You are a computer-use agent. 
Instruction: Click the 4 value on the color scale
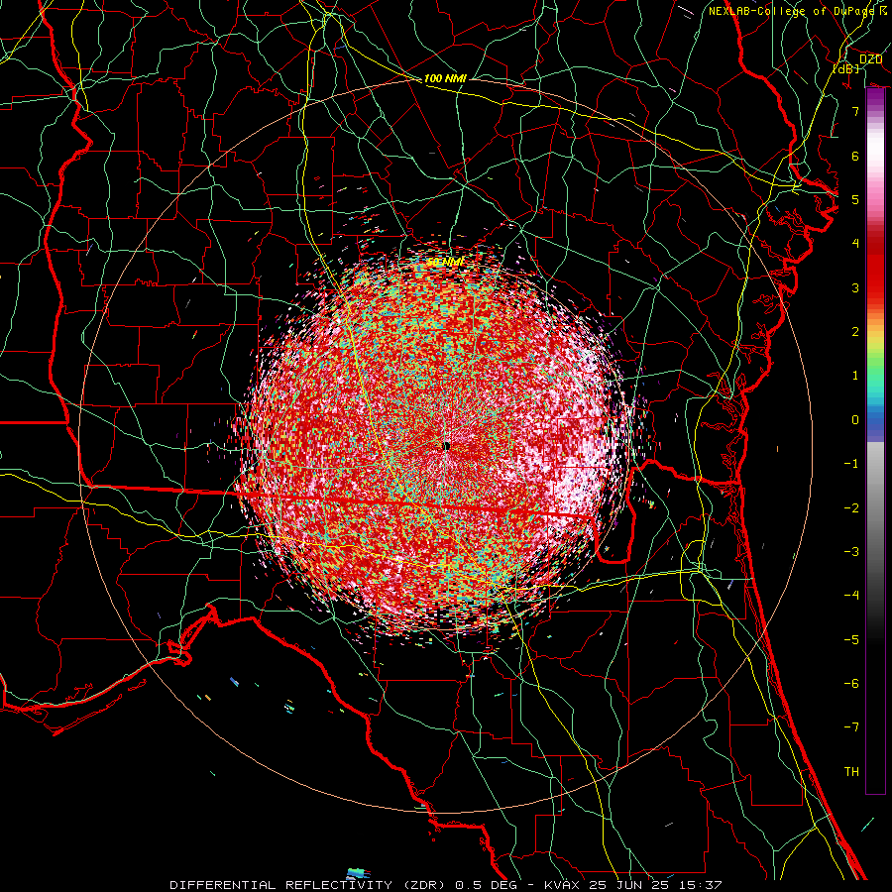click(x=855, y=244)
